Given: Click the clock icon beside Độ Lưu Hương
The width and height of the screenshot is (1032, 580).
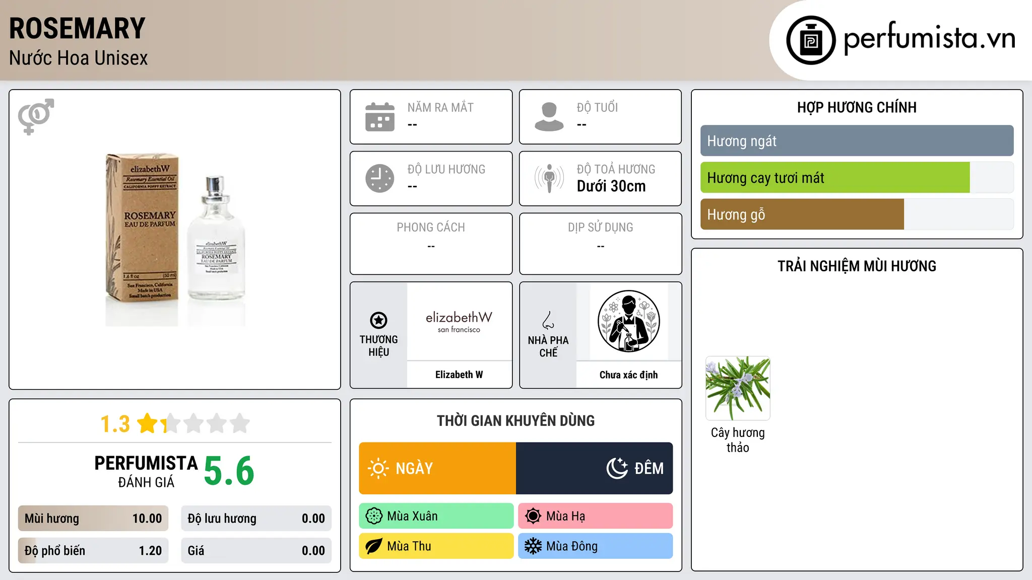Looking at the screenshot, I should (380, 178).
